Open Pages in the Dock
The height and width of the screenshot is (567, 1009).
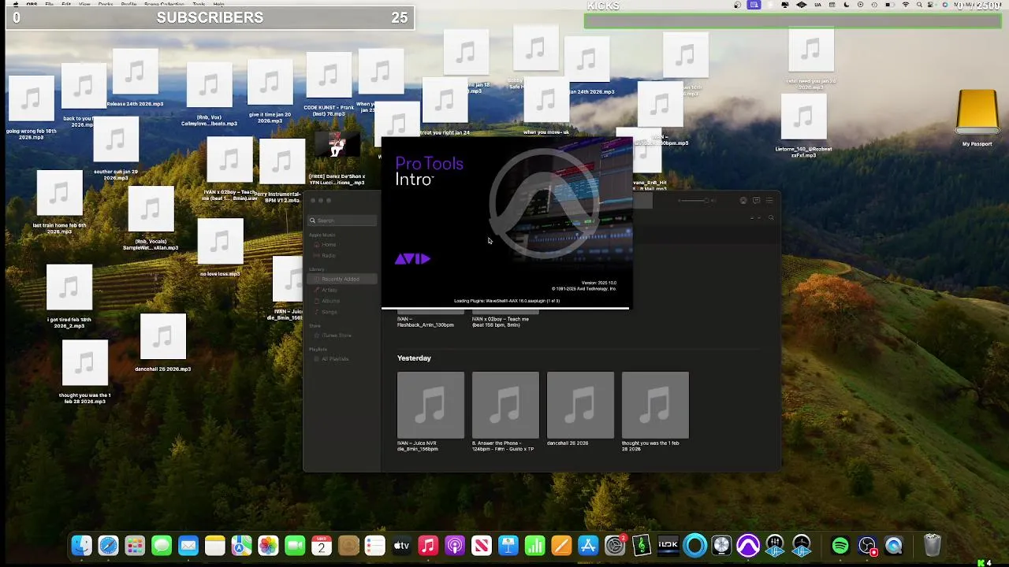[561, 545]
